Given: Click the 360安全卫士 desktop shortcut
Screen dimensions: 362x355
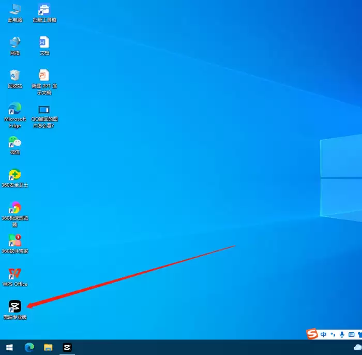Looking at the screenshot, I should point(15,175).
